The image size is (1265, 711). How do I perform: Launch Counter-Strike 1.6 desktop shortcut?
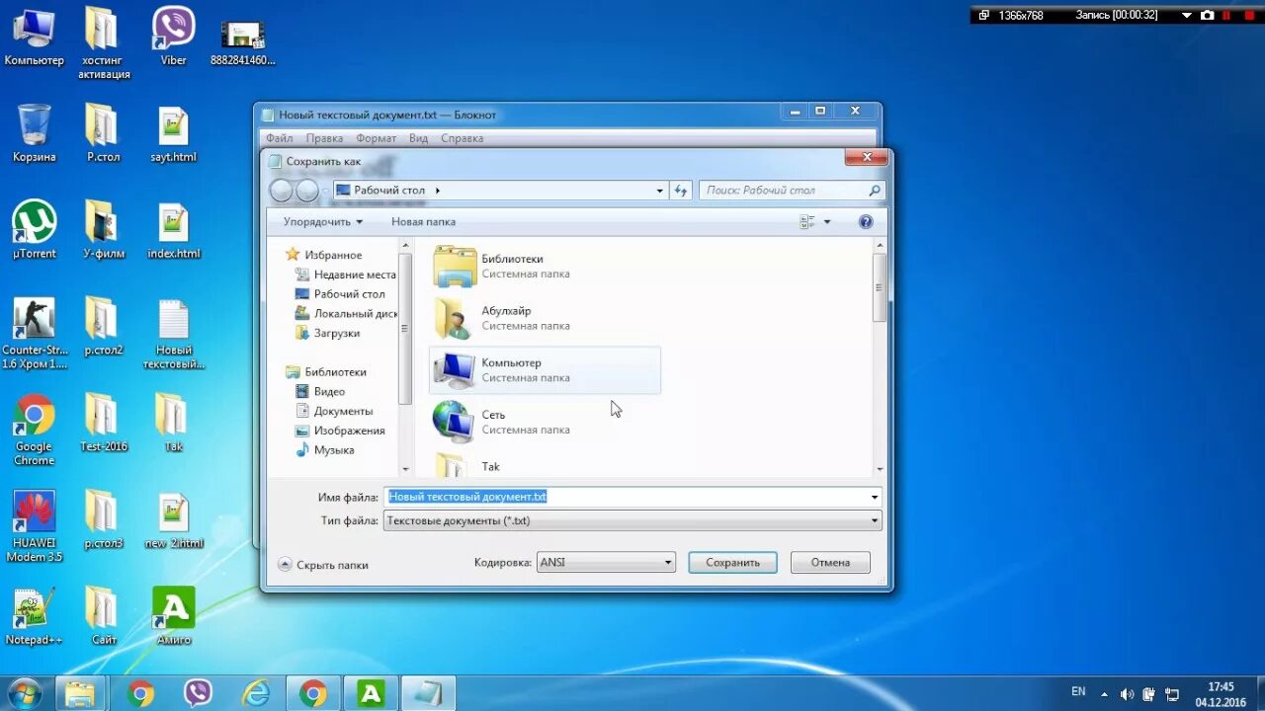34,334
